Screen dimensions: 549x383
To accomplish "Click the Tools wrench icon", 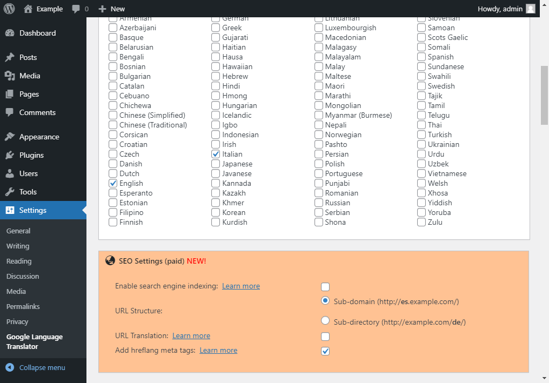I will [x=10, y=192].
